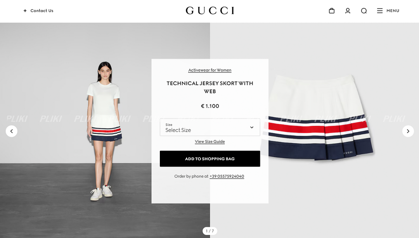Screen dimensions: 419x238
Task: Click the Gucci logo
Action: (210, 11)
